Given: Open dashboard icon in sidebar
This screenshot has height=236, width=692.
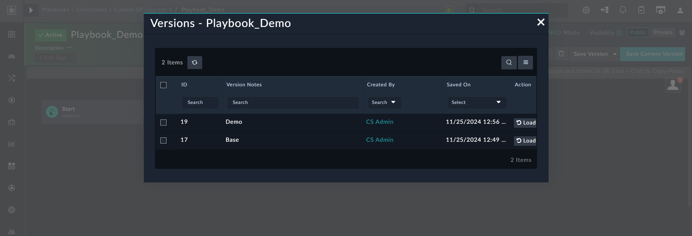Looking at the screenshot, I should pos(12,34).
